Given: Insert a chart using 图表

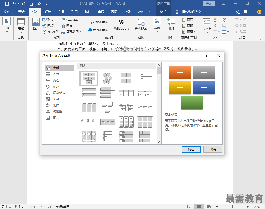Looking at the screenshot, I should coord(67,26).
